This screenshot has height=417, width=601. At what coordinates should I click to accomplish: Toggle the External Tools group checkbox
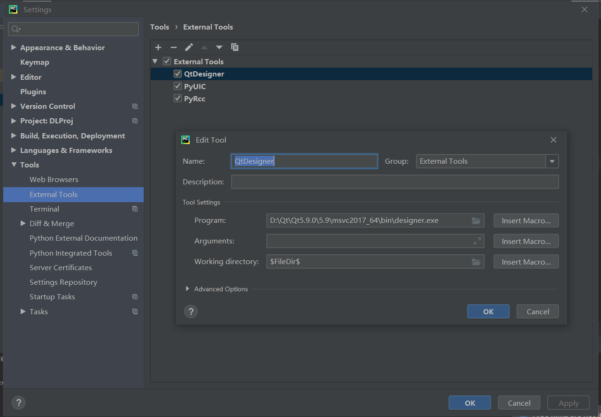167,61
